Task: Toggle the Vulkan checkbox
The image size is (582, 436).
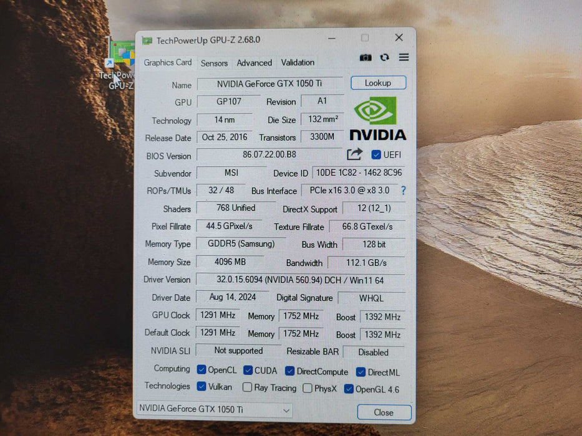Action: [201, 386]
